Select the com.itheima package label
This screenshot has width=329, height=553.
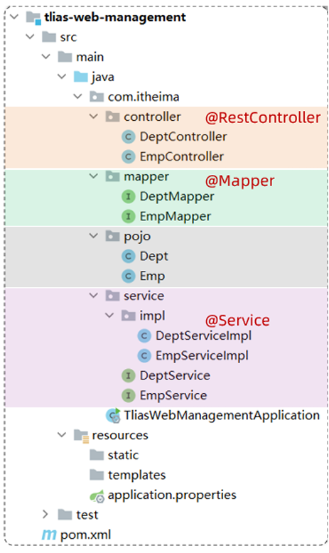(144, 97)
